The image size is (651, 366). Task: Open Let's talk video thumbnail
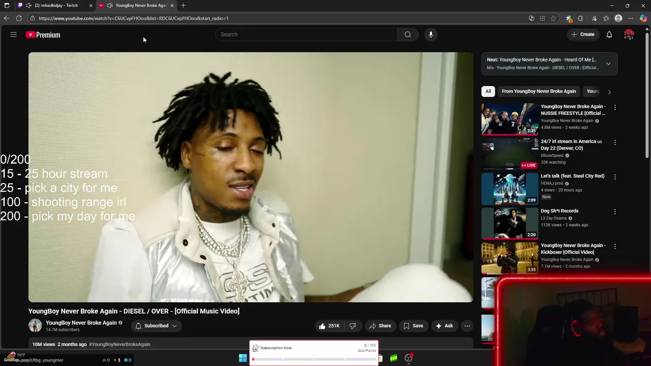point(510,189)
